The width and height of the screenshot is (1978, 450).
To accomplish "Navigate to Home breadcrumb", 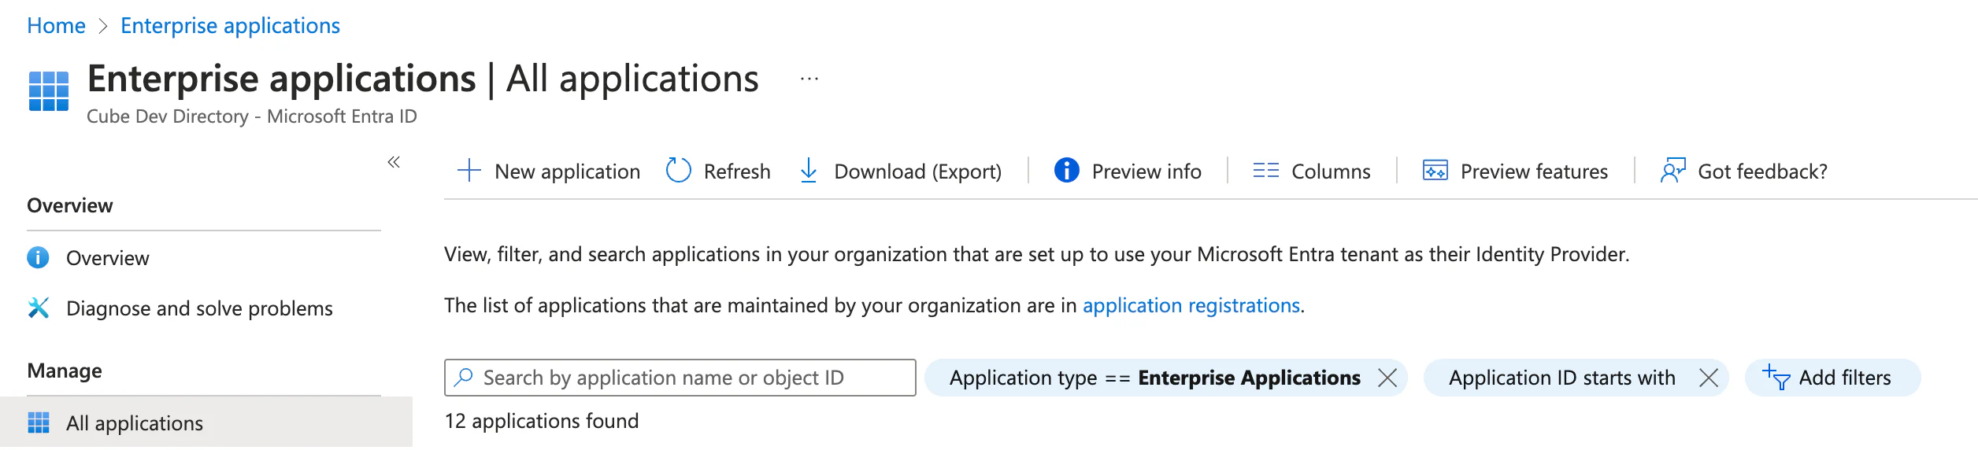I will [x=56, y=26].
